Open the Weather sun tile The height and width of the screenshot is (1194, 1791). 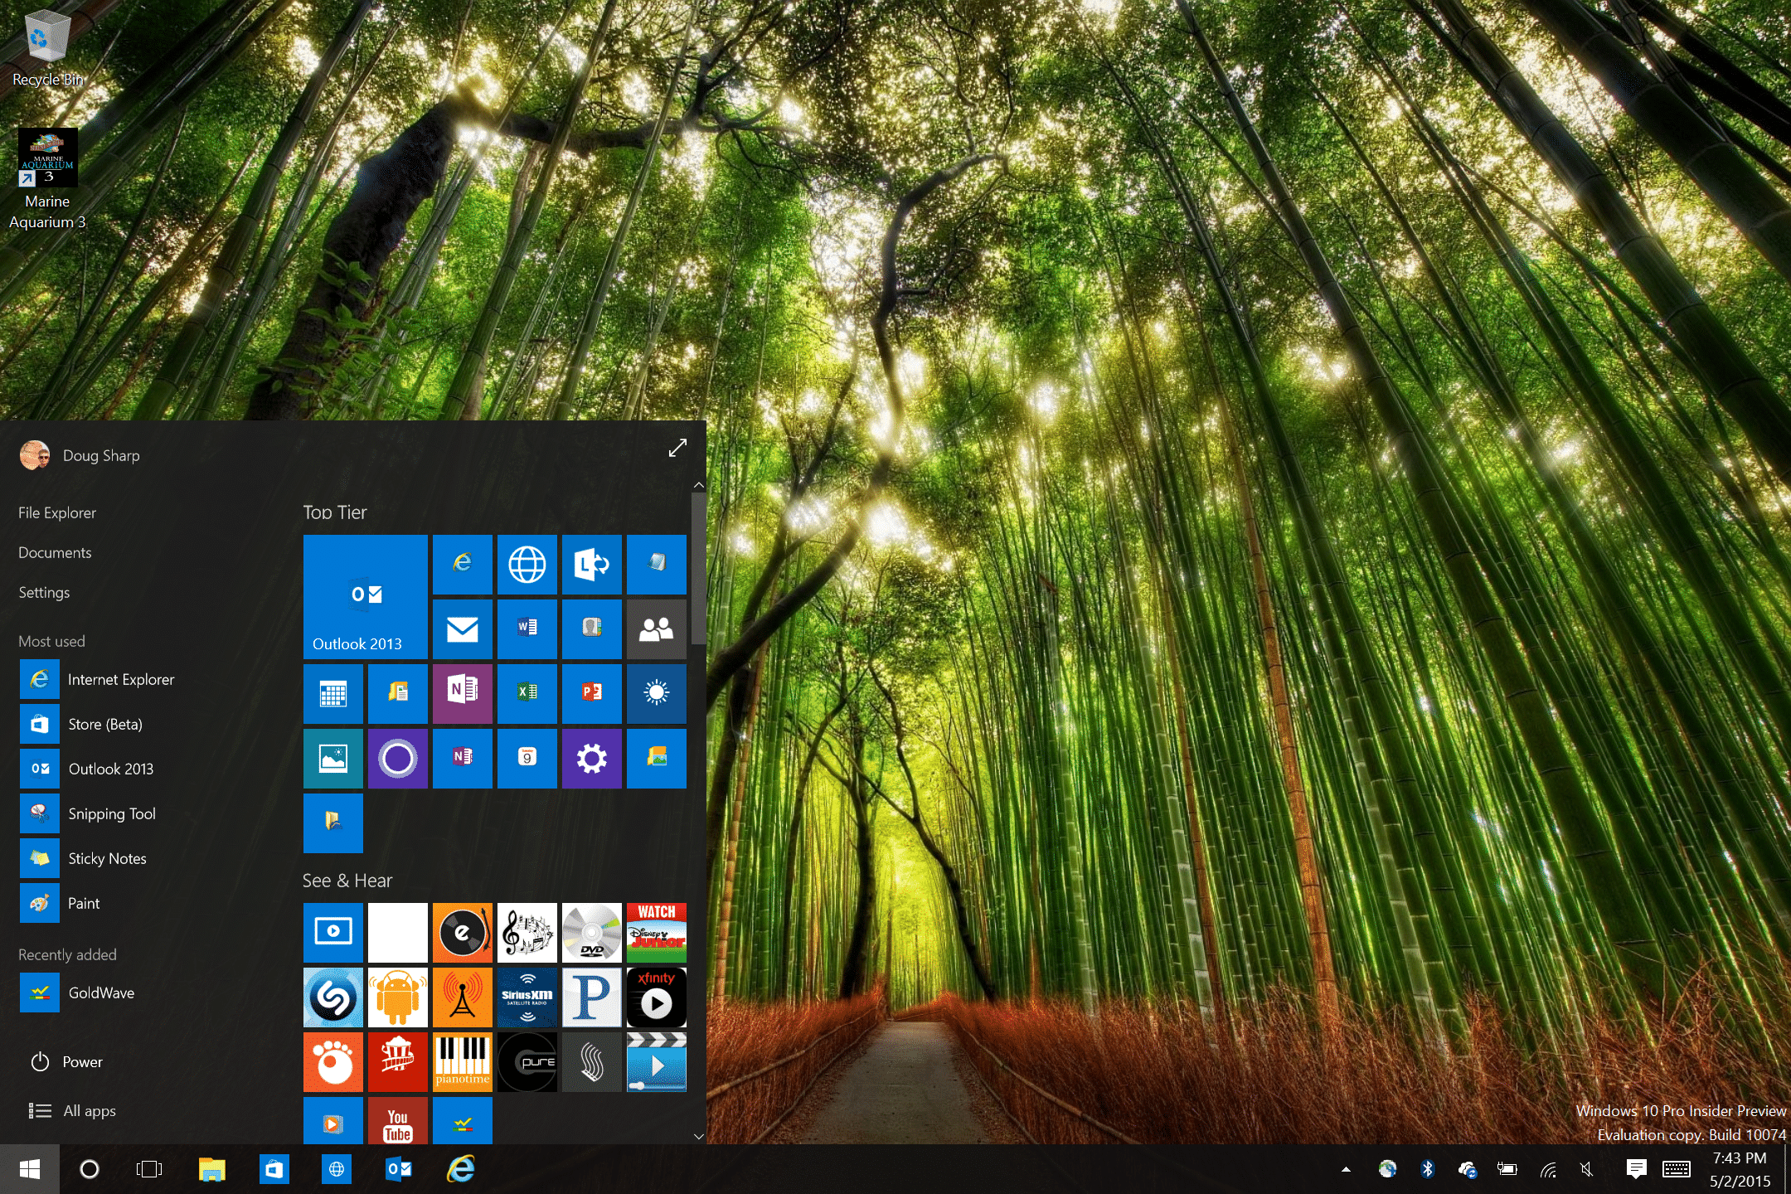tap(656, 694)
